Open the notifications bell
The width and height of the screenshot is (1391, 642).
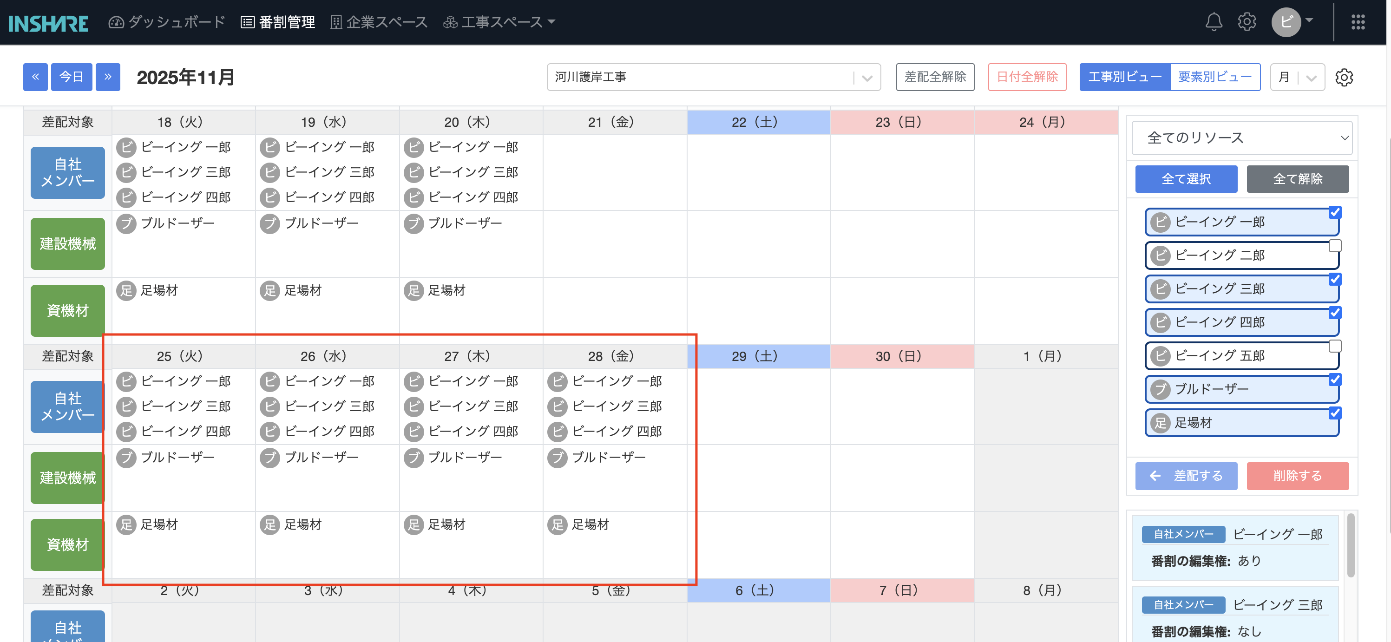pos(1214,22)
